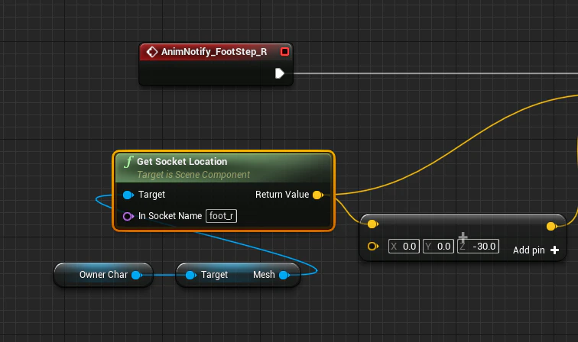Viewport: 578px width, 342px height.
Task: Click the yellow output pin of vector add node
Action: (551, 226)
